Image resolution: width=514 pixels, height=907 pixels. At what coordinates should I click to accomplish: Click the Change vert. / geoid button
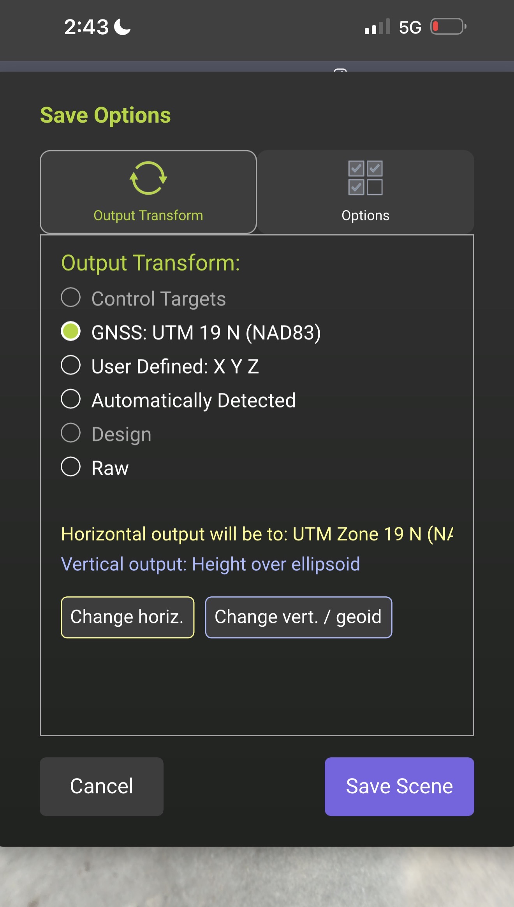click(x=299, y=617)
